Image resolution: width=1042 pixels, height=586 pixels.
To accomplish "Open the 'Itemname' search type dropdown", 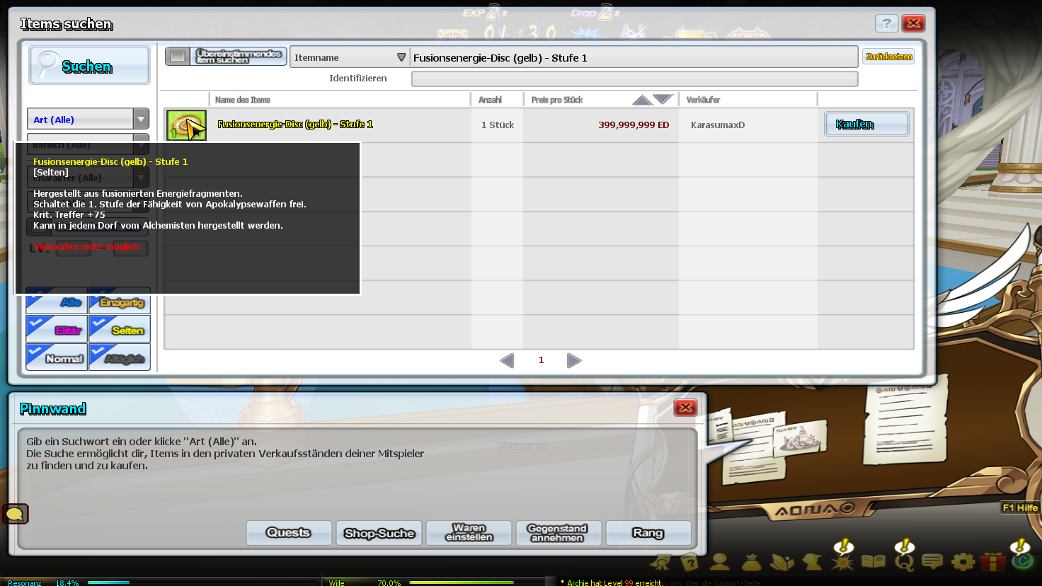I will tap(350, 57).
